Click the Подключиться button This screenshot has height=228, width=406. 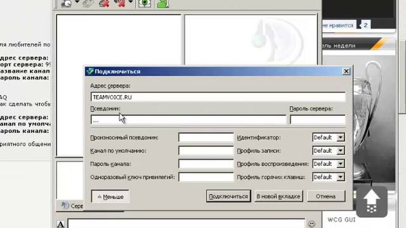click(x=228, y=196)
